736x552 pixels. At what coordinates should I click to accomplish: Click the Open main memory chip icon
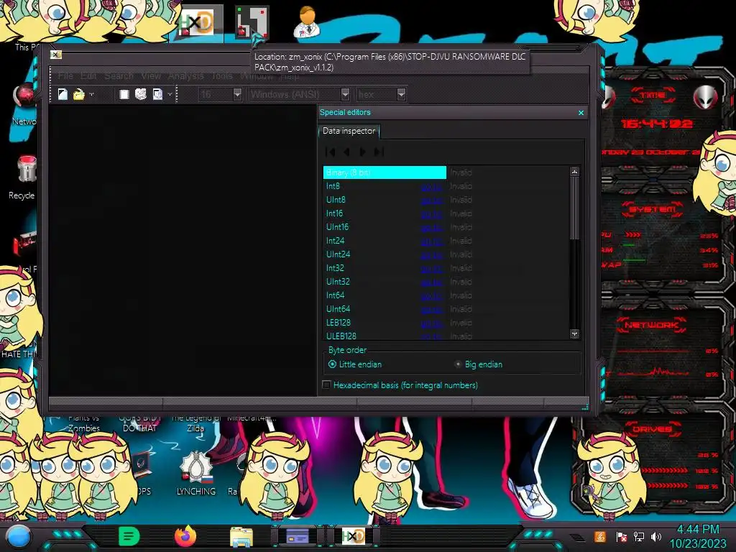[x=124, y=94]
